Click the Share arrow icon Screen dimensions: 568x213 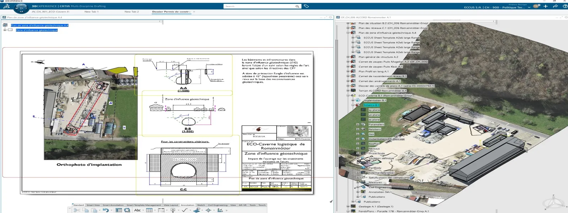pos(556,6)
